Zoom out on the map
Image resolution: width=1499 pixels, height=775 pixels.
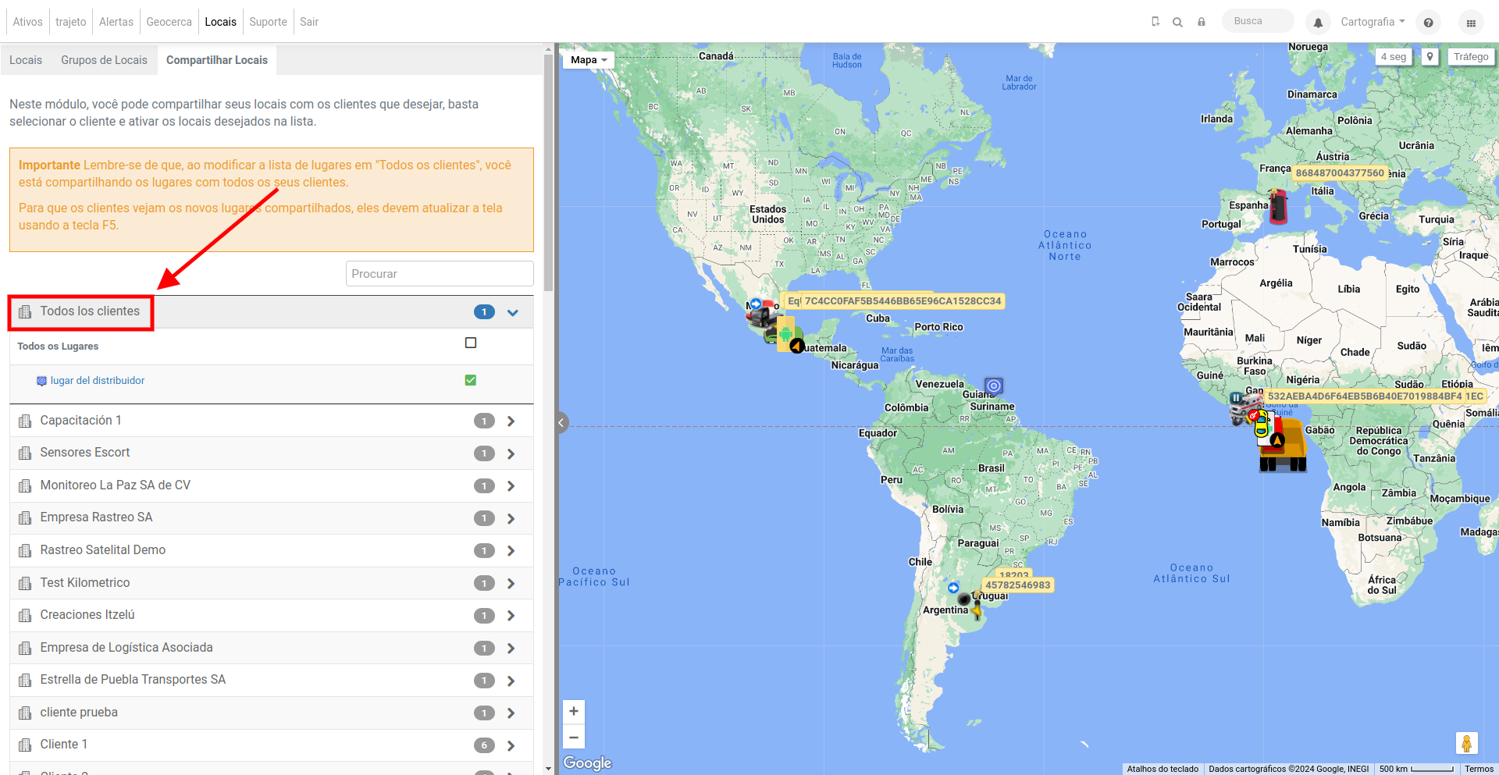[x=574, y=737]
